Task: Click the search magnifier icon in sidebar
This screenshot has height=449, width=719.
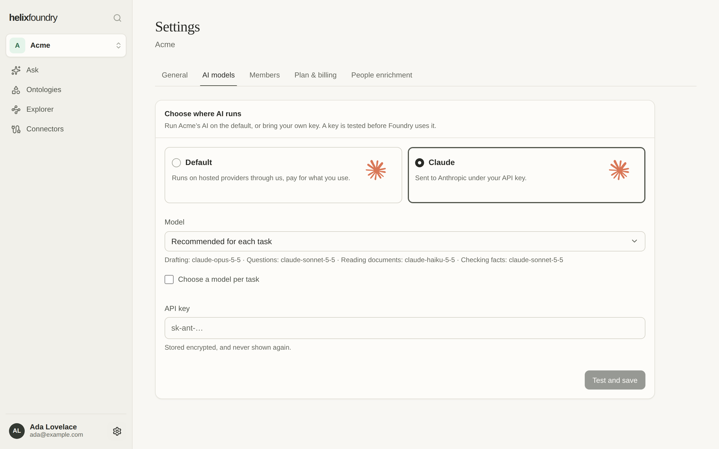Action: [117, 18]
